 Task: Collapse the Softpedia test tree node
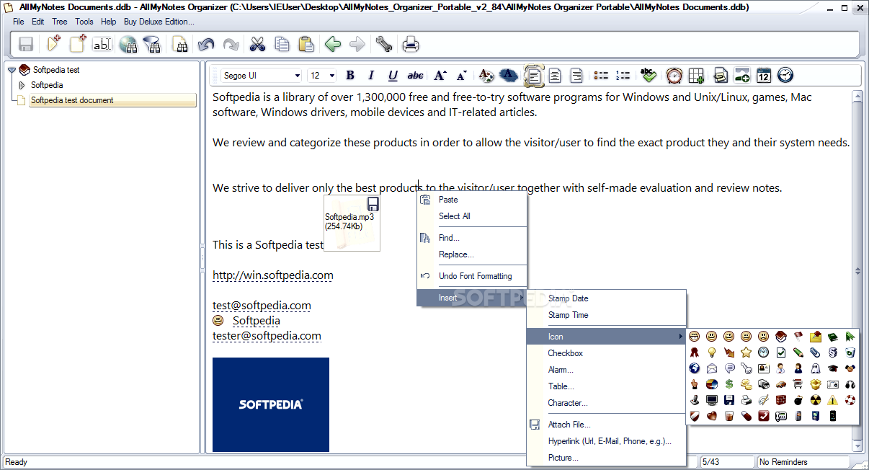coord(12,70)
